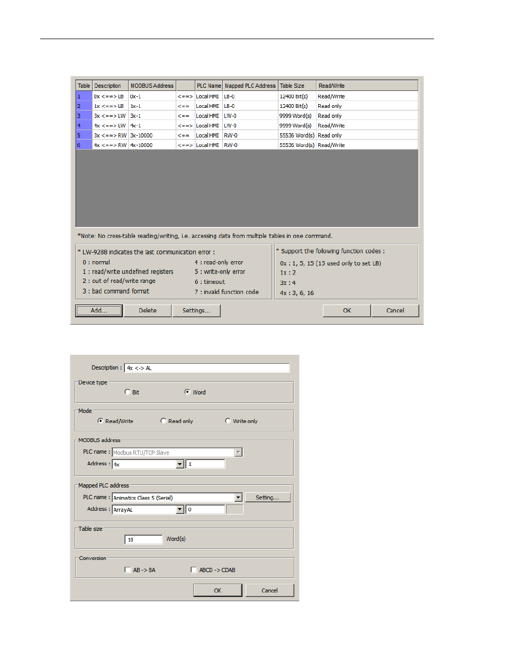Select table row 1 (0x <==> LB)
The width and height of the screenshot is (505, 653).
(247, 96)
